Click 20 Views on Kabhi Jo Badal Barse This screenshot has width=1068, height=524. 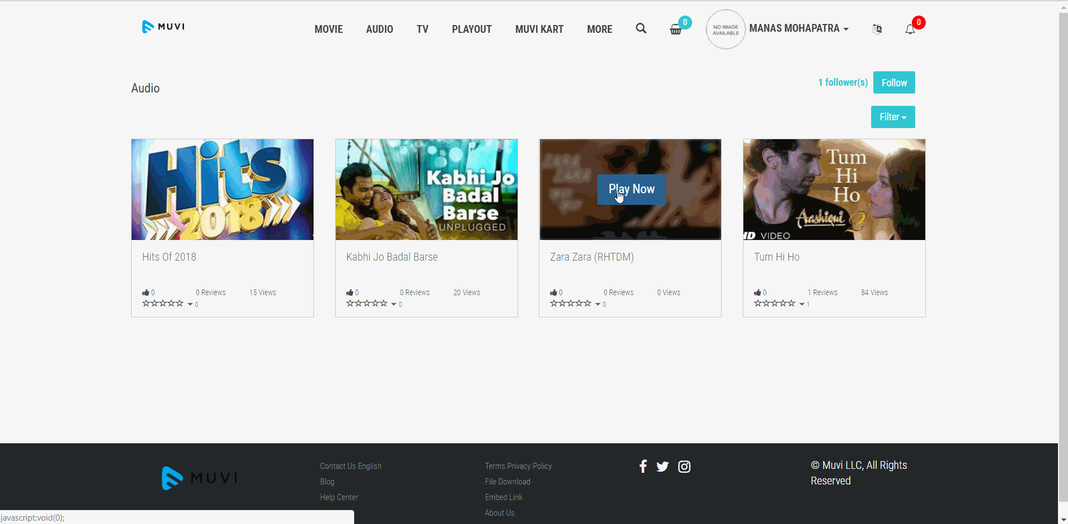tap(467, 292)
